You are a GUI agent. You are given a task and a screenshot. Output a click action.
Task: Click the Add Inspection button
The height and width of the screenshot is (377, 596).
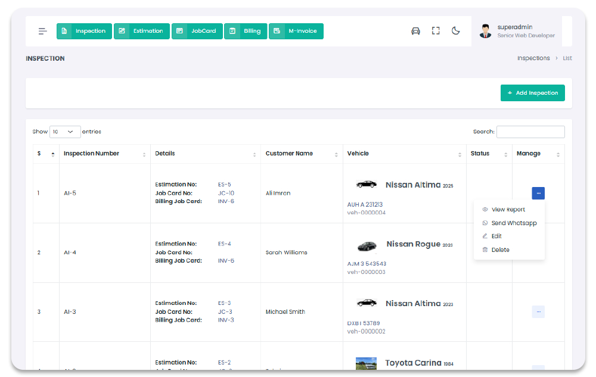532,93
